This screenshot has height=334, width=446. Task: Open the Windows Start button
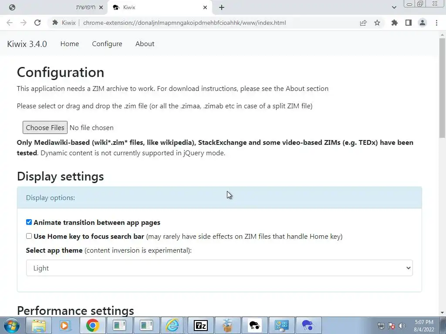[12, 325]
